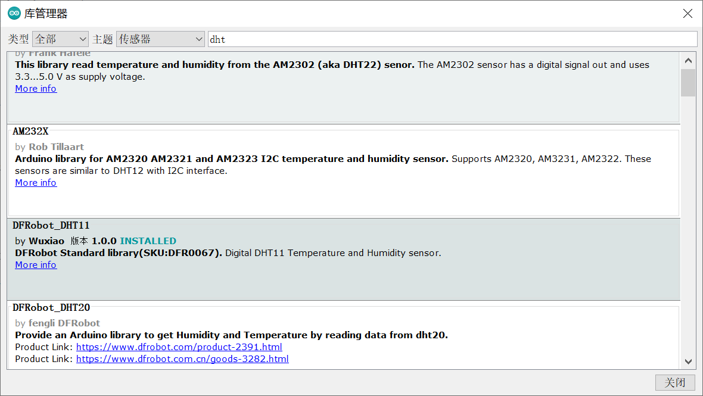The height and width of the screenshot is (396, 703).
Task: Close the 库管理器 window
Action: (688, 14)
